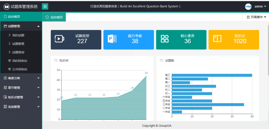Select 后台首页 in the sidebar
This screenshot has width=269, height=129.
14,16
